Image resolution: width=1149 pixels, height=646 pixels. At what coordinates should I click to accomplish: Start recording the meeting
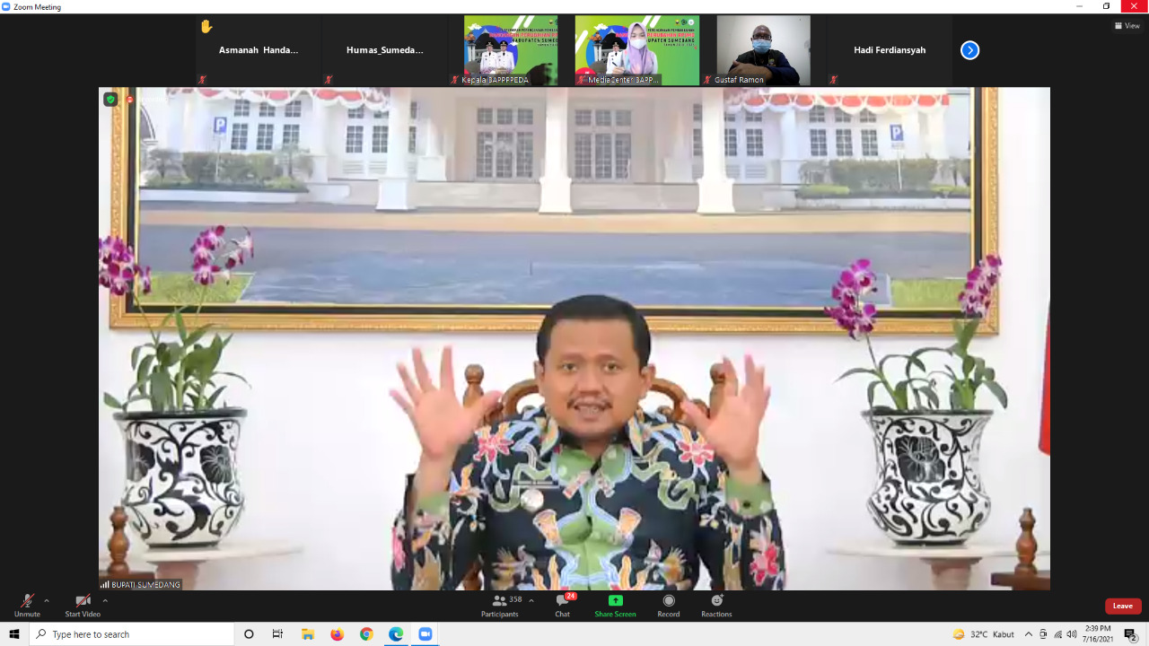point(668,604)
